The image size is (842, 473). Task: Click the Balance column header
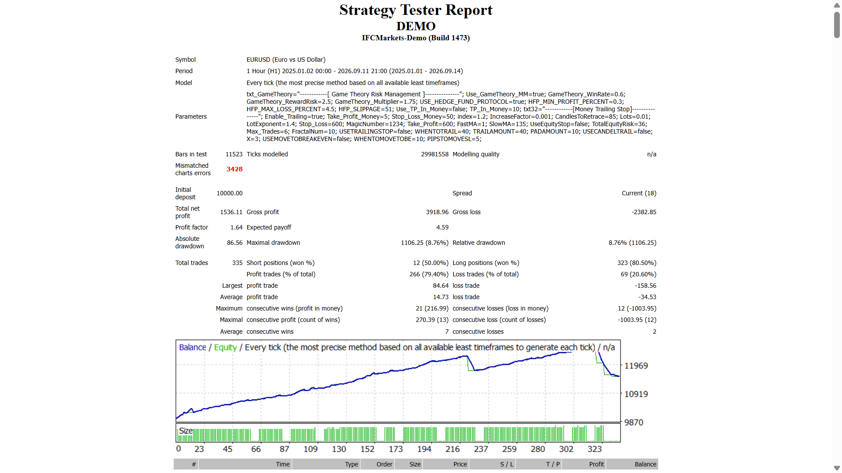pos(632,464)
